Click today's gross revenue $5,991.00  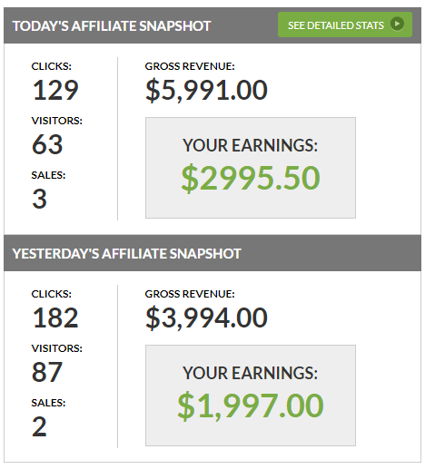tap(206, 90)
